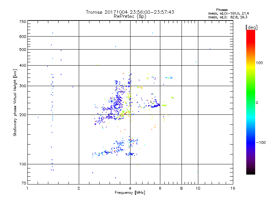Click the y-axis tick label '75'

(x=24, y=183)
